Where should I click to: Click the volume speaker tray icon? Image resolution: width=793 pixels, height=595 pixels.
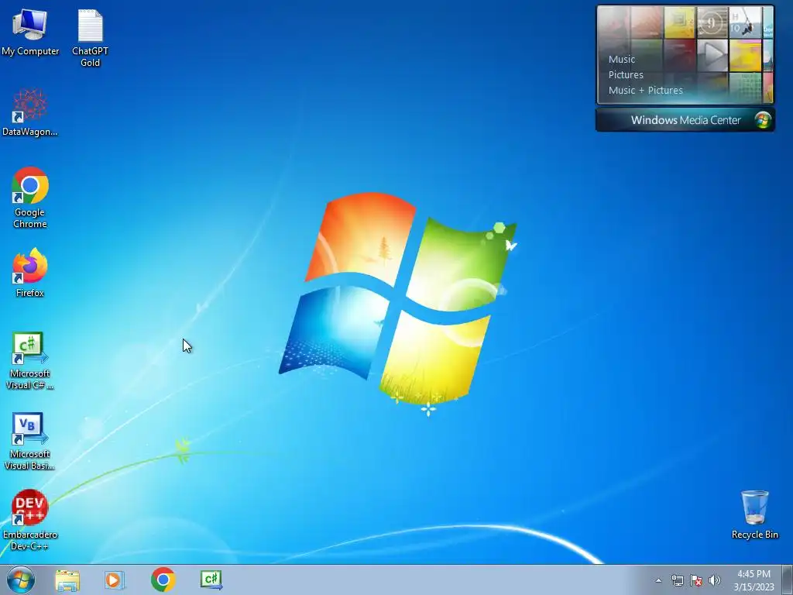coord(715,580)
